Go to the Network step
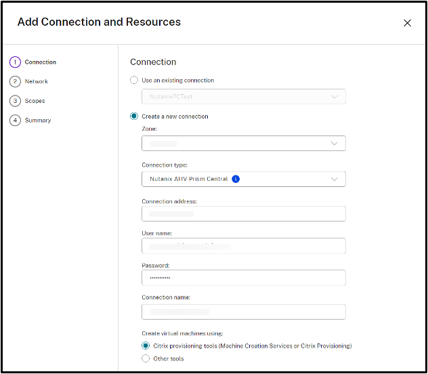Viewport: 428px width, 374px height. click(x=36, y=81)
